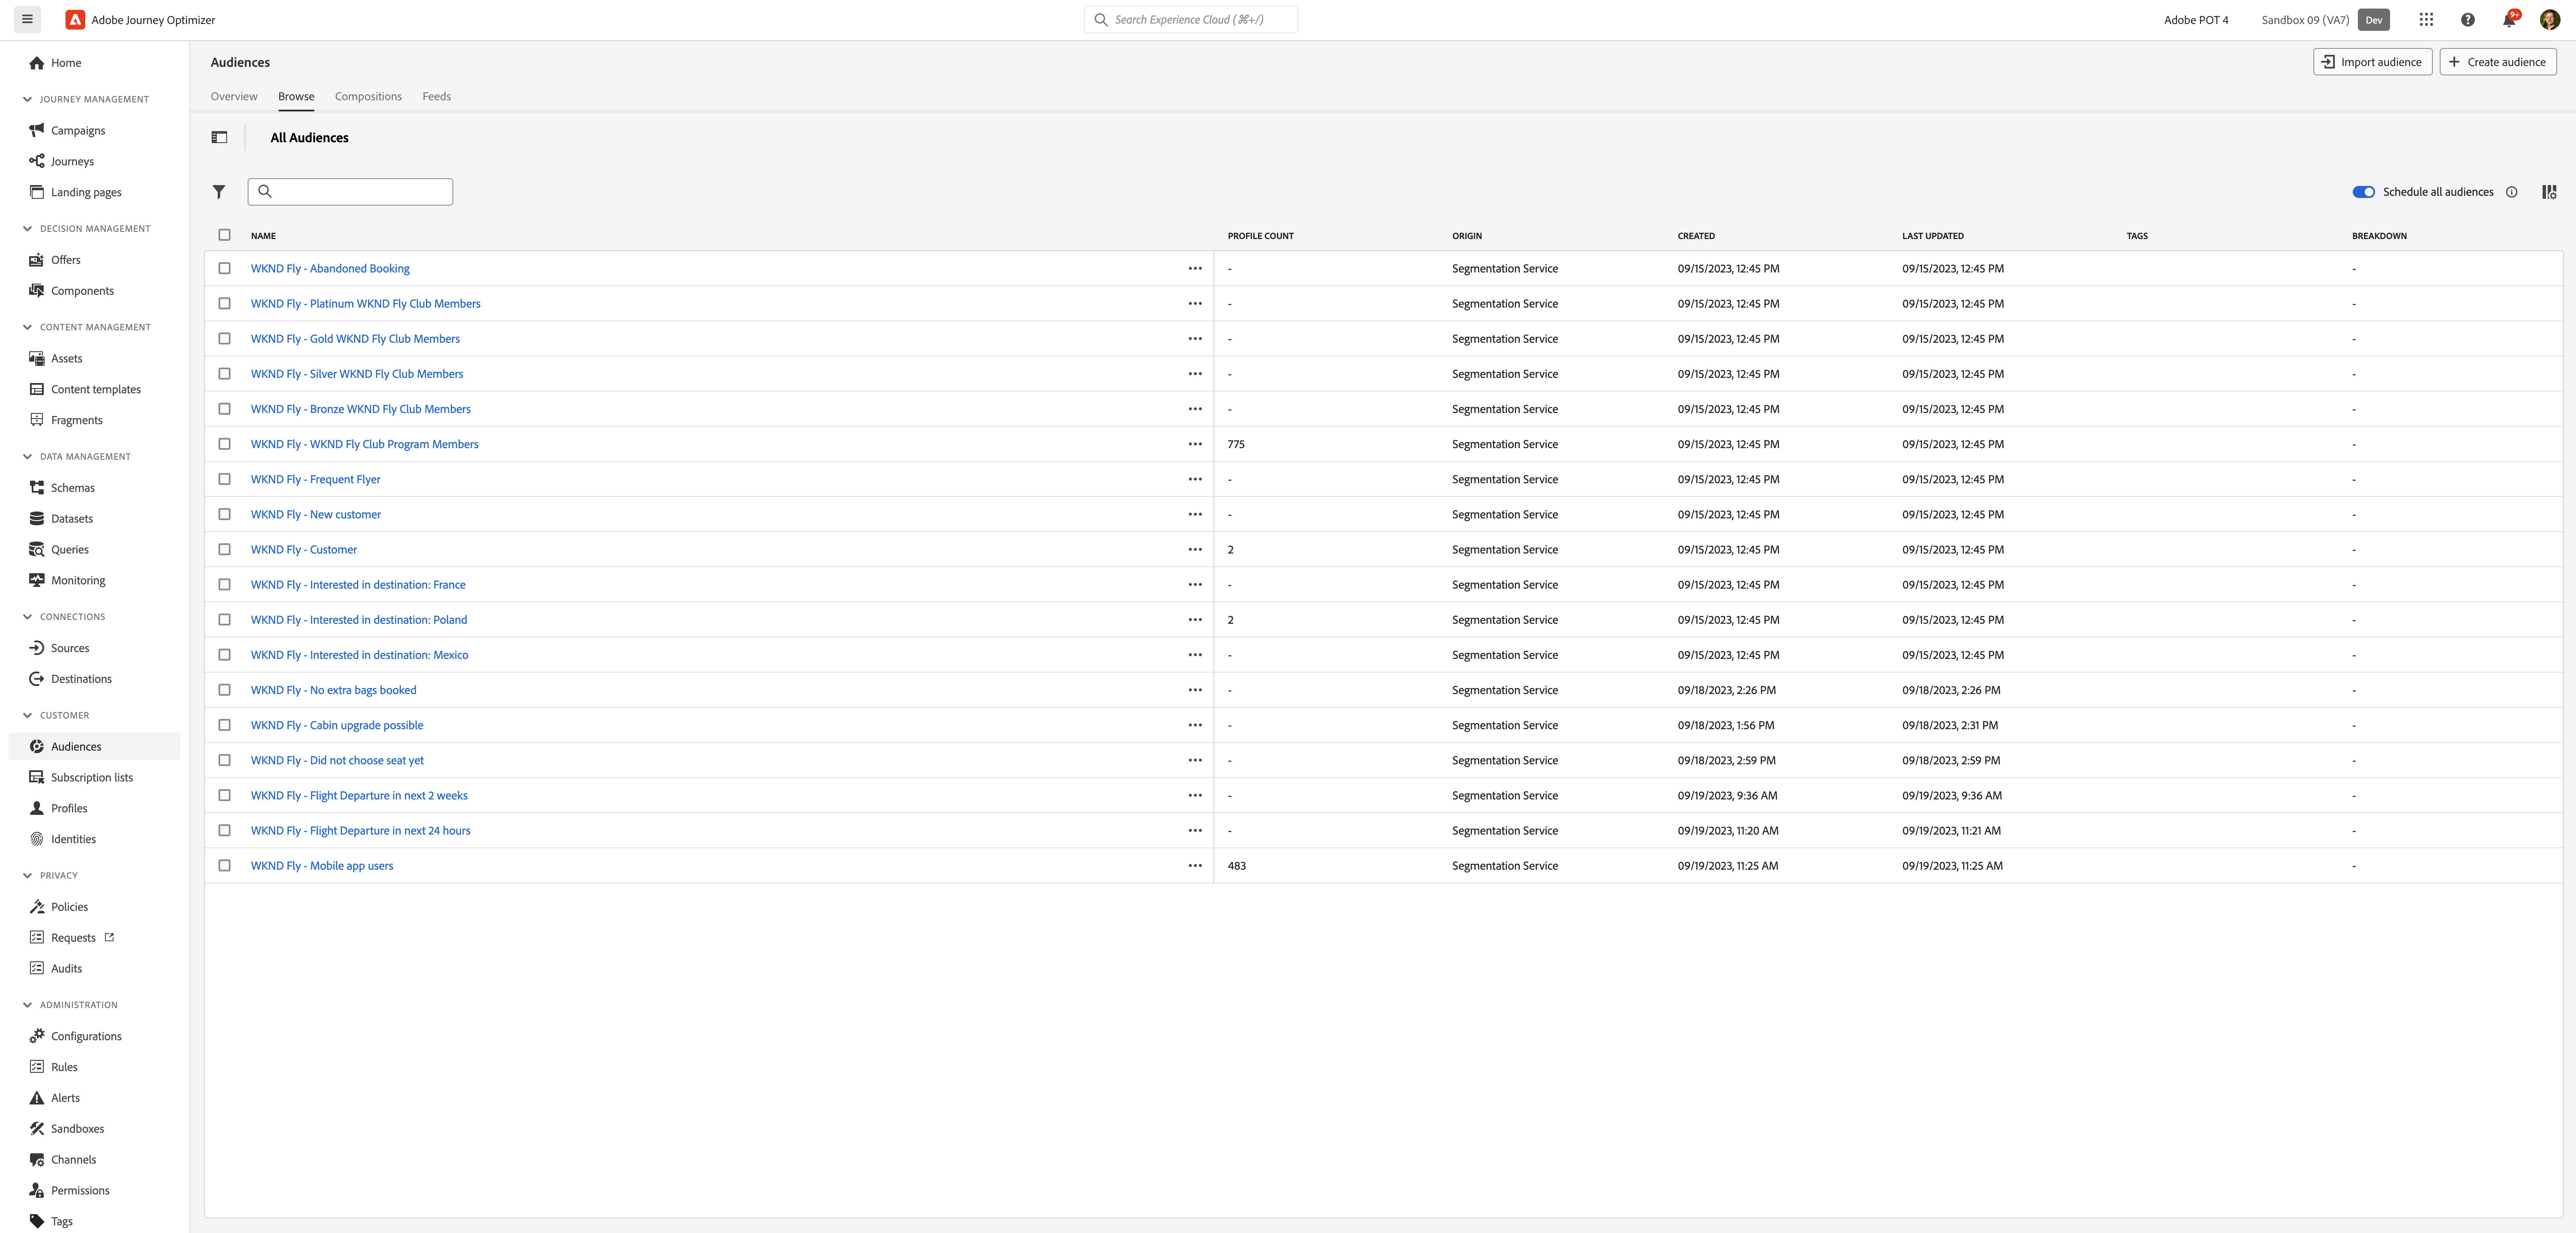Click info icon next to Schedule all audiences

(2511, 192)
